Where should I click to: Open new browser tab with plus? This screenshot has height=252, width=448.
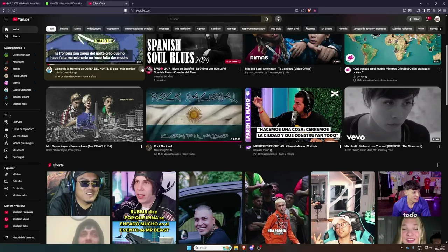132,3
